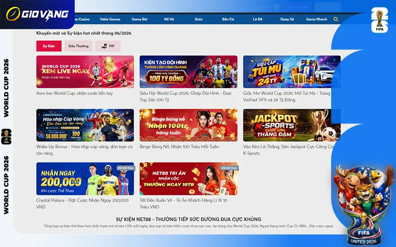Click the link 'Bingo Bùng Nổ, Nhận 100 Triệu Mỗi Tuần'
This screenshot has height=247, width=396.
tap(179, 147)
